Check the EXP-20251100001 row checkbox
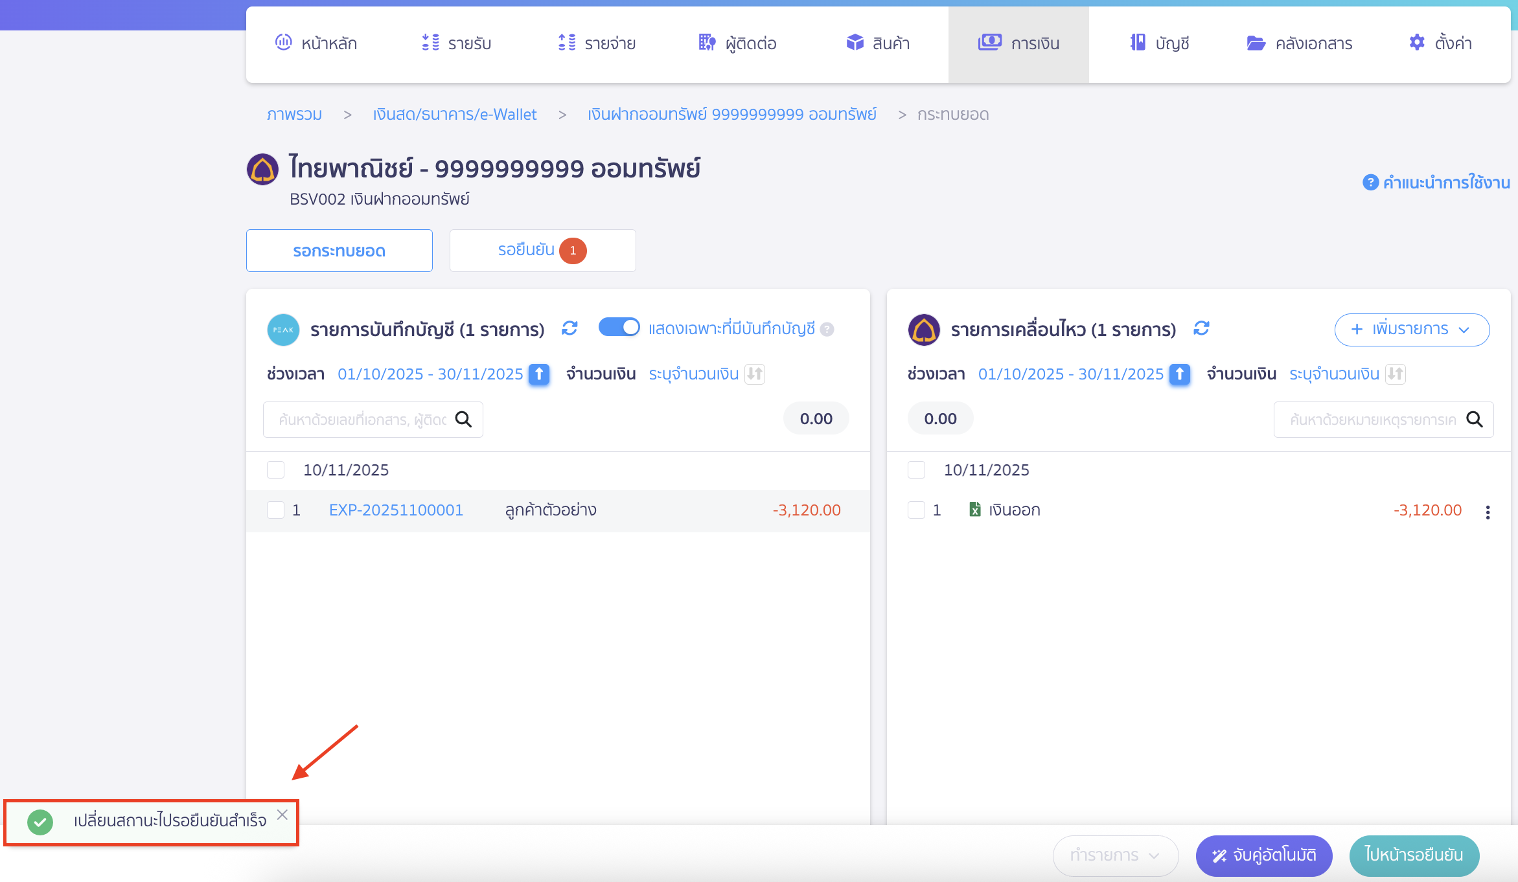 point(276,510)
